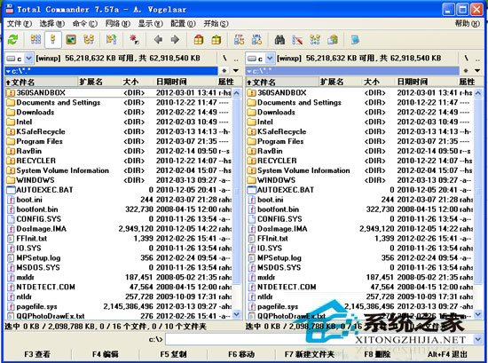Click the unpack files toolbar icon
Image resolution: width=488 pixels, height=363 pixels.
pos(216,40)
